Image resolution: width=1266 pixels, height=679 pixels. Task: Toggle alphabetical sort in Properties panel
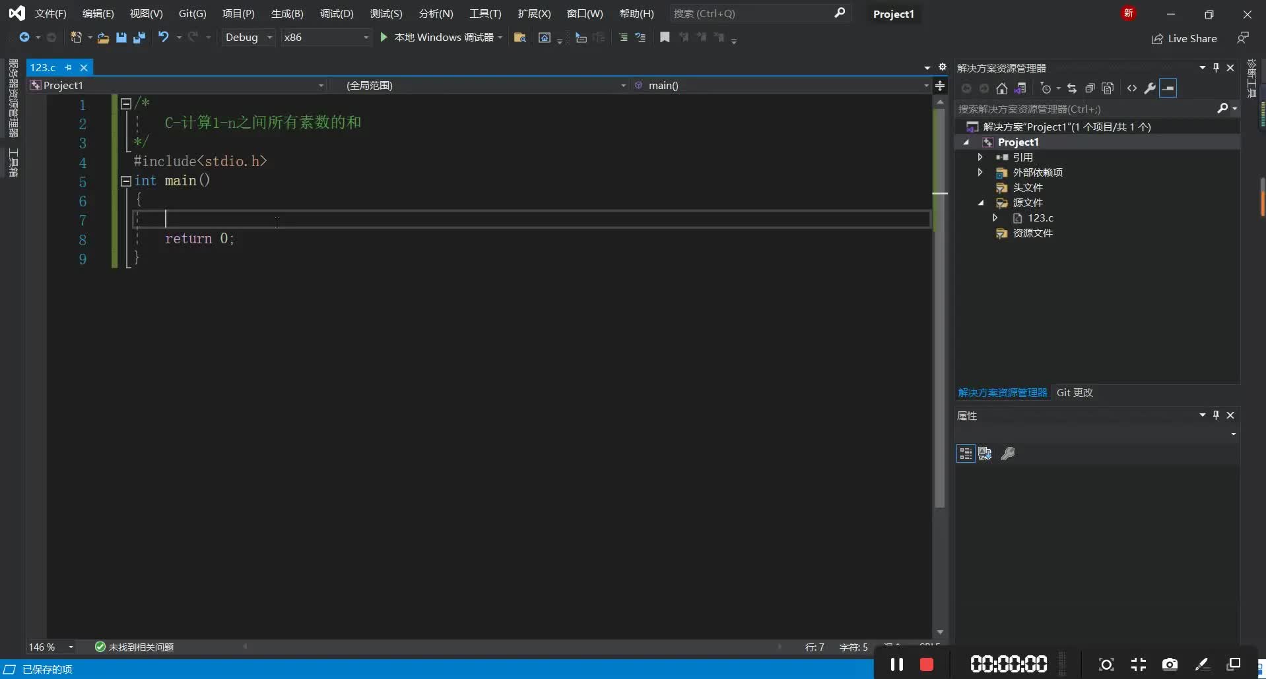pos(985,454)
